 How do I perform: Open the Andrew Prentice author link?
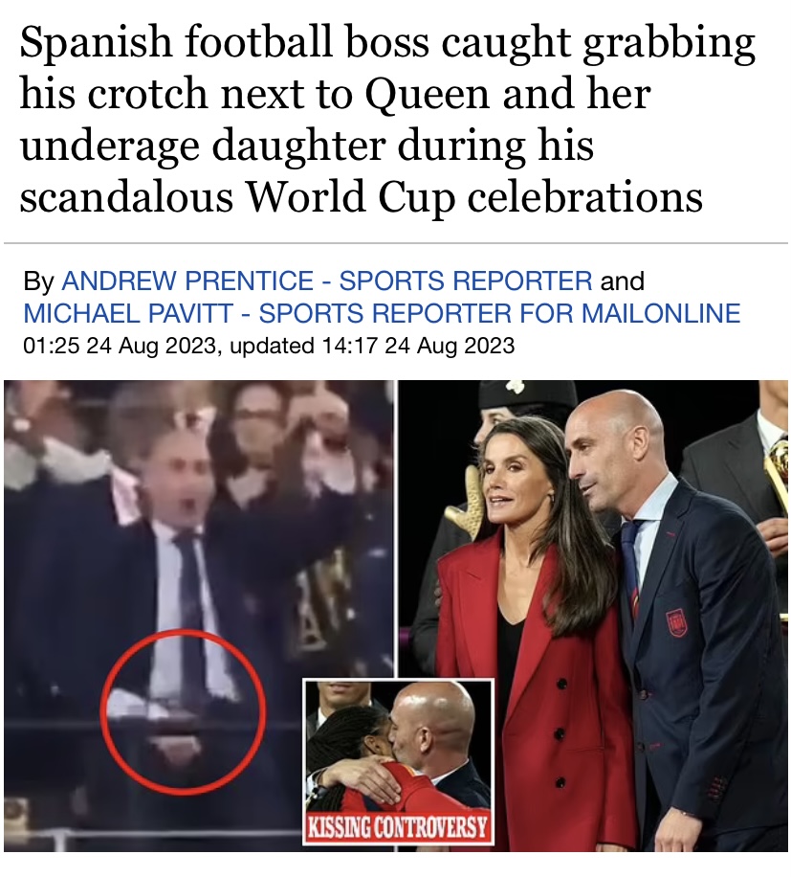coord(187,281)
